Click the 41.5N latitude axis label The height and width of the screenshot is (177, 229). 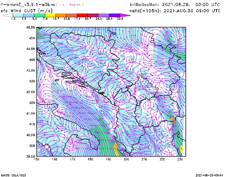click(31, 113)
